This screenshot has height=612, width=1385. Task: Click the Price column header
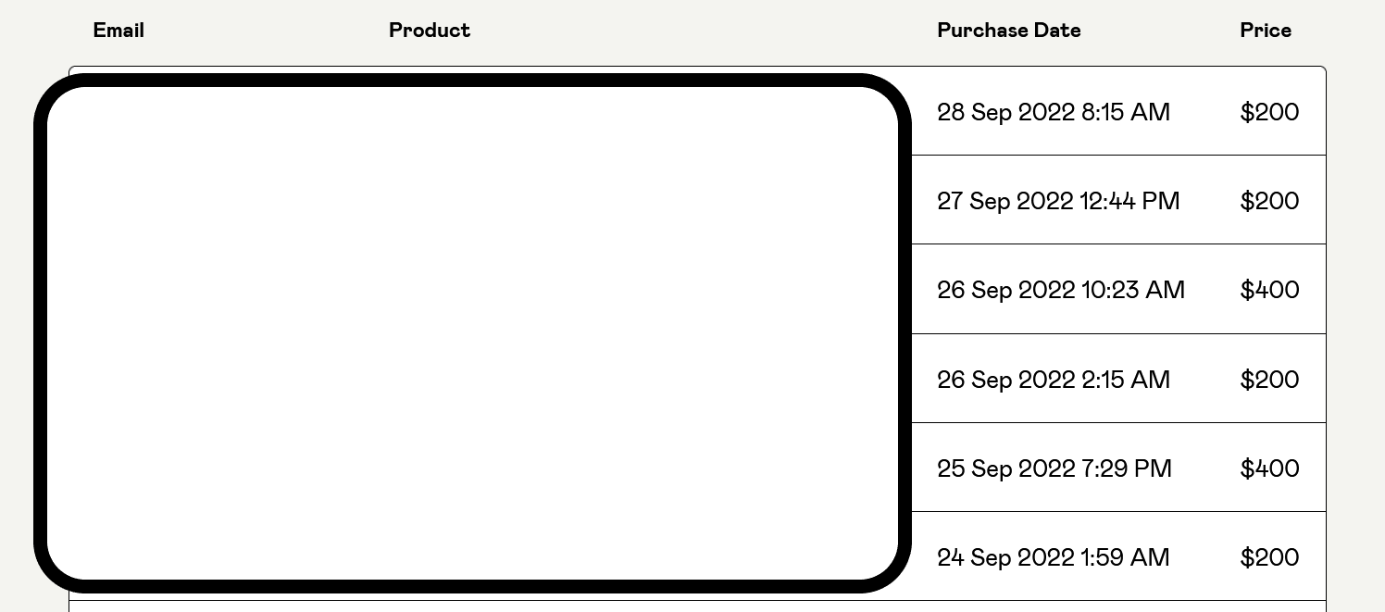point(1266,31)
